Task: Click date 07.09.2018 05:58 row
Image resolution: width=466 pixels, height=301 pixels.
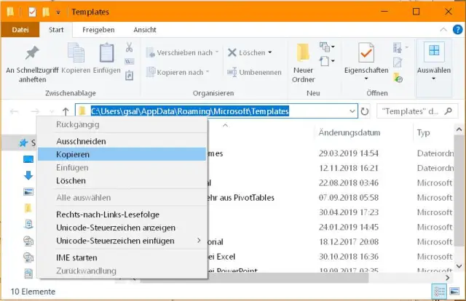Action: 349,198
